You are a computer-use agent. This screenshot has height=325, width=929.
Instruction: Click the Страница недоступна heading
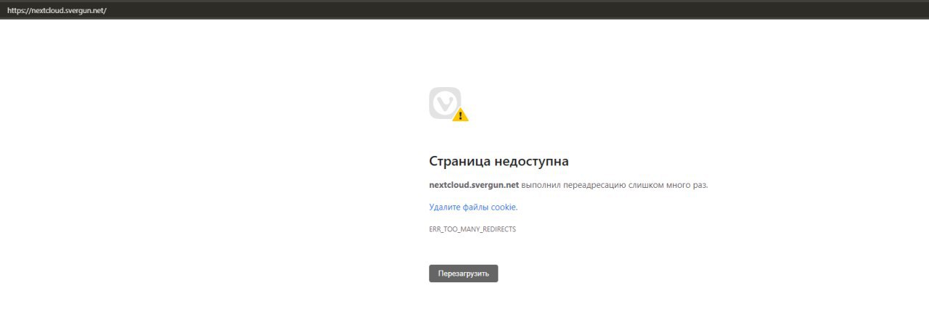(x=499, y=161)
